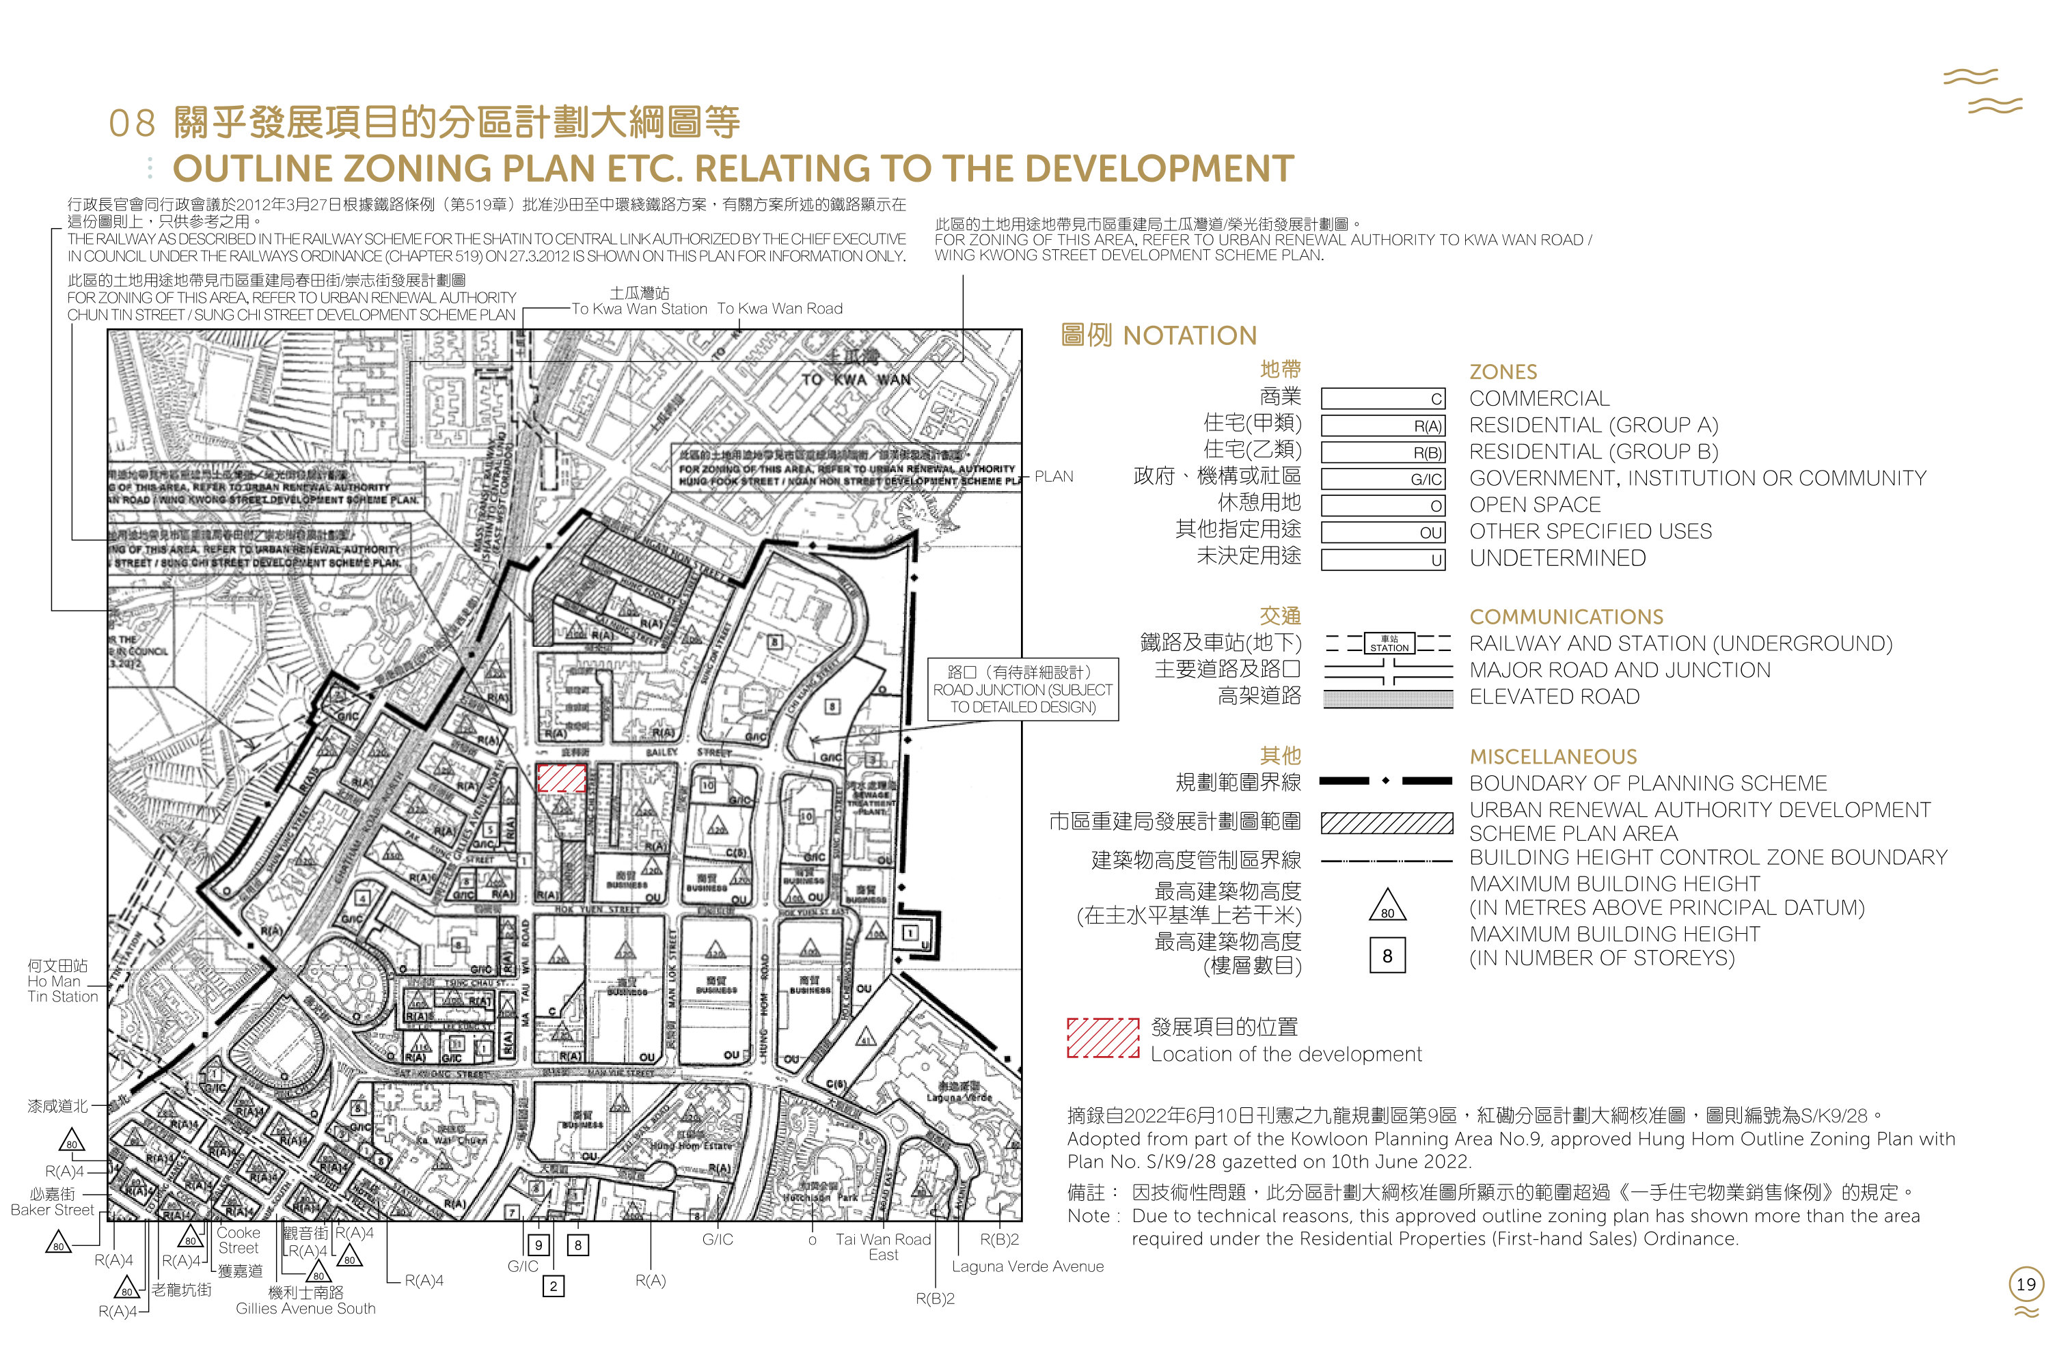Viewport: 2072px width, 1345px height.
Task: Click the major road and junction symbol
Action: 1388,671
